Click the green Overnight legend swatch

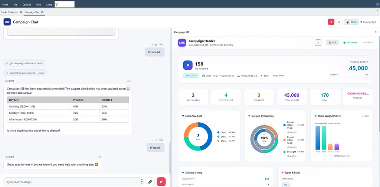pos(285,152)
